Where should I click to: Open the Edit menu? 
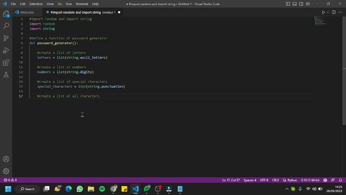coord(23,4)
